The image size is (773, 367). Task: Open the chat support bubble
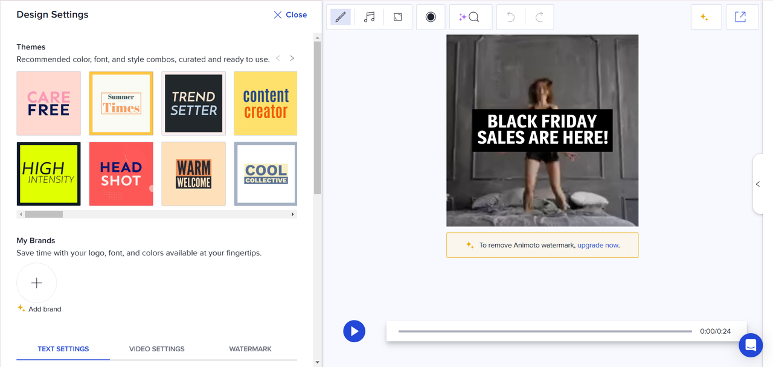coord(751,345)
